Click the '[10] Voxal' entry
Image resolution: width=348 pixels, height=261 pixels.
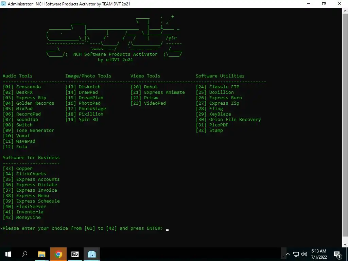click(x=16, y=136)
